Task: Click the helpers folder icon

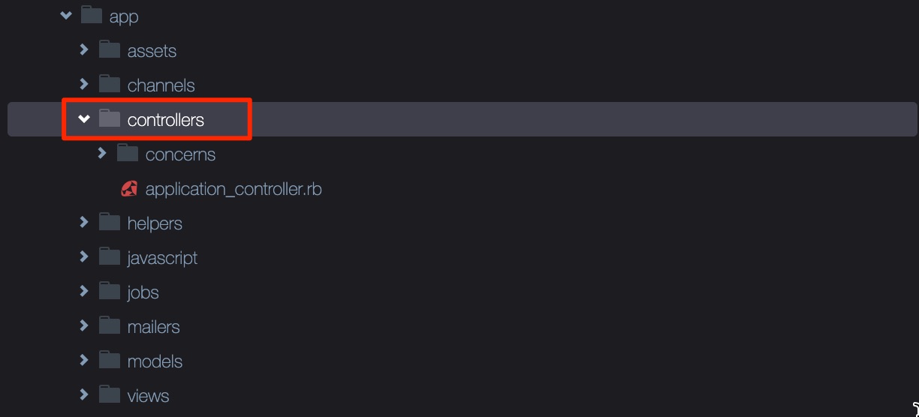Action: [x=110, y=222]
